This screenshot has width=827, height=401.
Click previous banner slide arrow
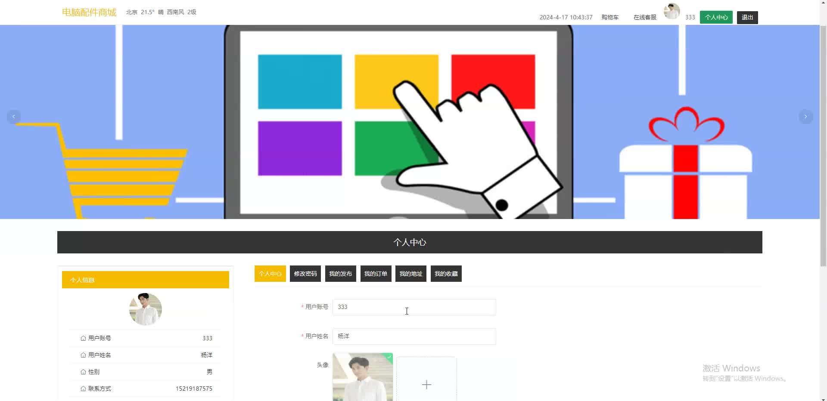14,117
